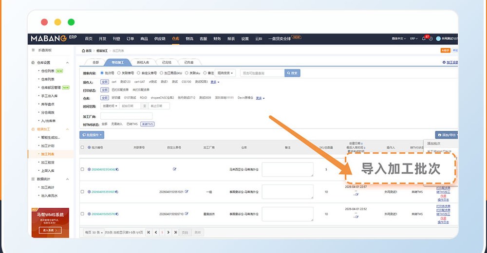The width and height of the screenshot is (487, 253).
Task: Open the help question-mark icon
Action: pyautogui.click(x=431, y=39)
